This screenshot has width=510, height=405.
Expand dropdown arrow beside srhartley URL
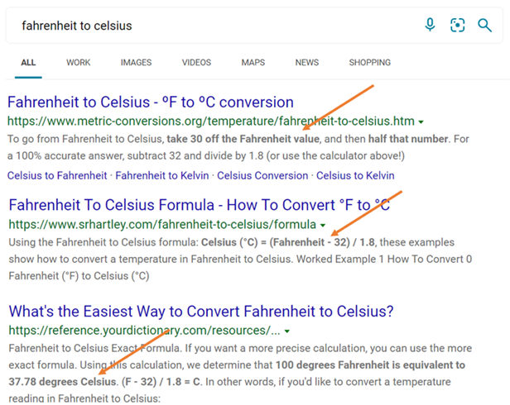click(322, 225)
